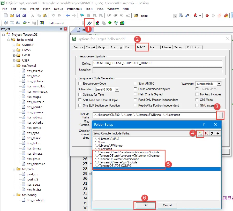Click the Start Debug Session icon
The image size is (233, 211).
click(196, 16)
